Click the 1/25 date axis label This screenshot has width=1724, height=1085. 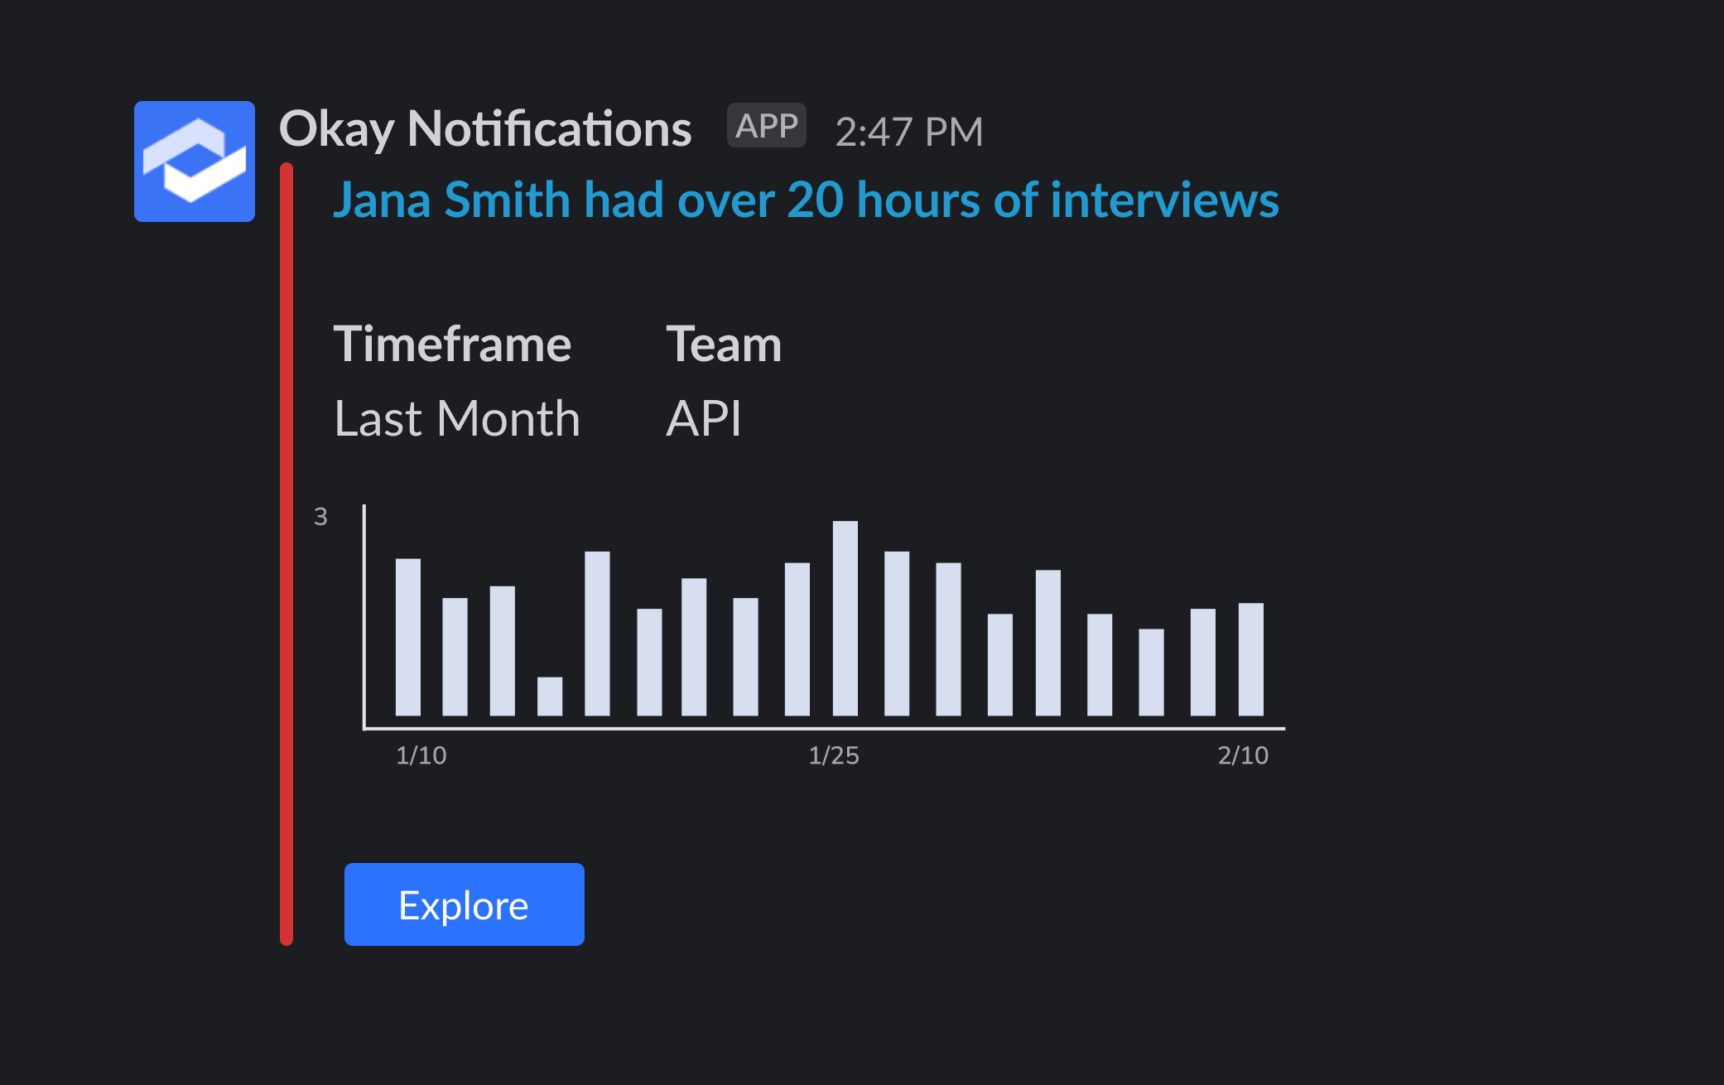pyautogui.click(x=833, y=755)
